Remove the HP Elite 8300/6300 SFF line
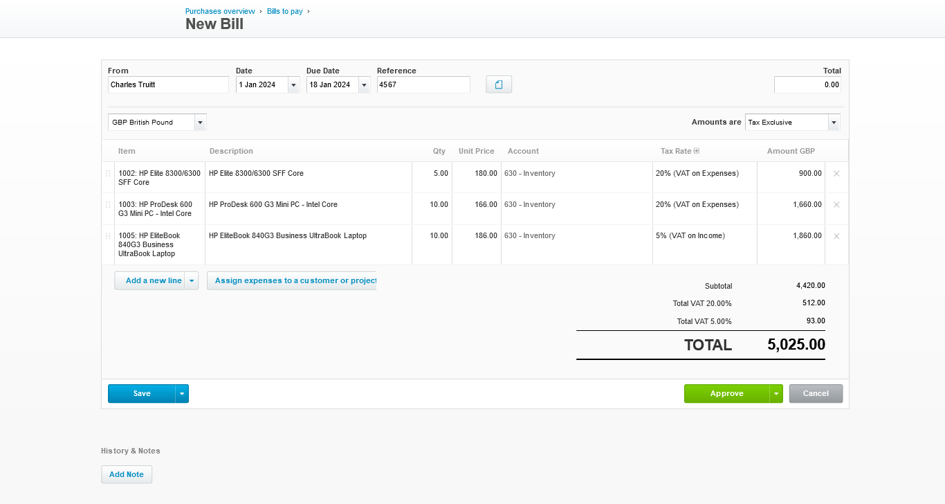This screenshot has height=504, width=945. (836, 174)
